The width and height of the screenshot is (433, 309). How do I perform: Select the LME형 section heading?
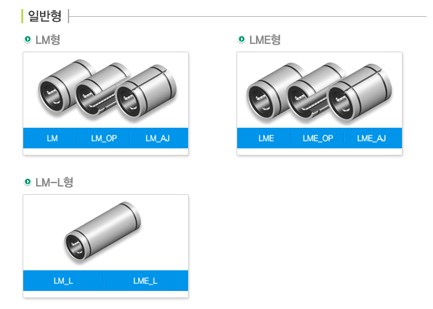[x=265, y=40]
